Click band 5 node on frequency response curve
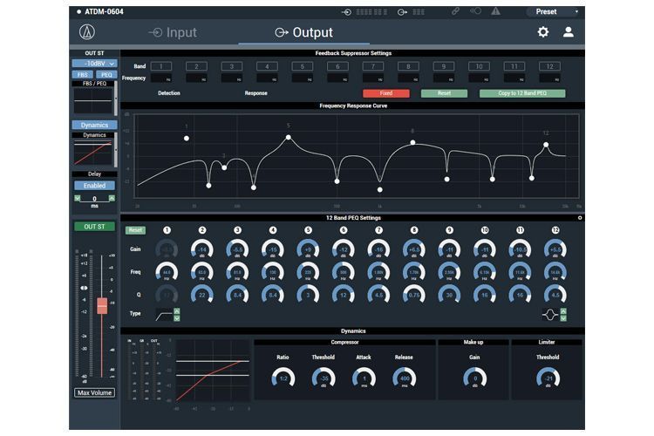This screenshot has height=436, width=654. click(289, 137)
